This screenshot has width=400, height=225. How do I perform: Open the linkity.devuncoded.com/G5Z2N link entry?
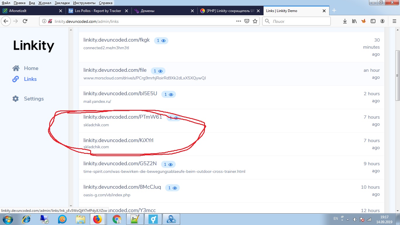[x=120, y=163]
